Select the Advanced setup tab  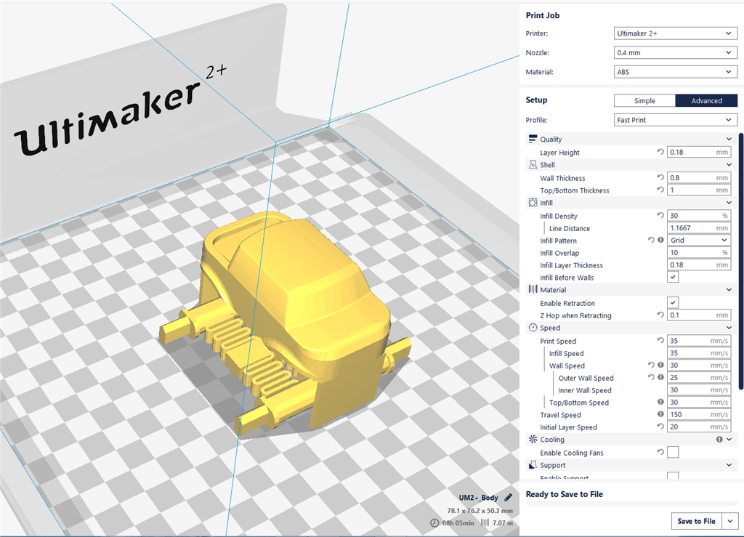[706, 100]
